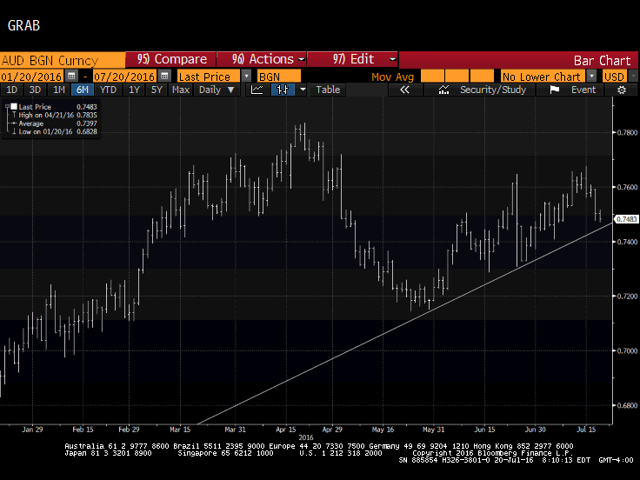Click the GRAB label at top
640x480 pixels.
pyautogui.click(x=23, y=26)
